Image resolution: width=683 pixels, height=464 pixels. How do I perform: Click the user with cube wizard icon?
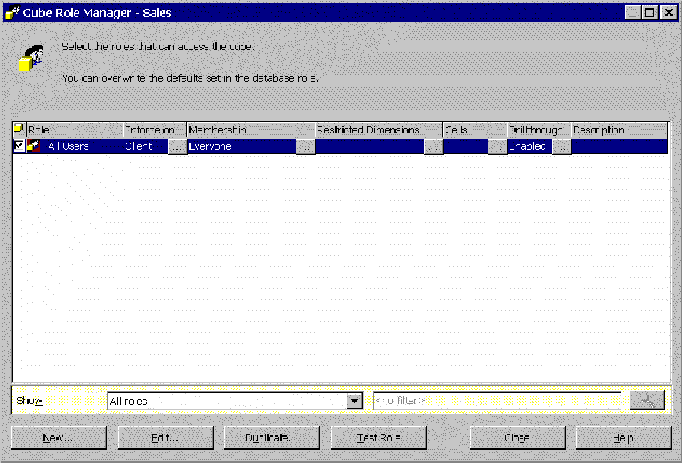tap(31, 58)
